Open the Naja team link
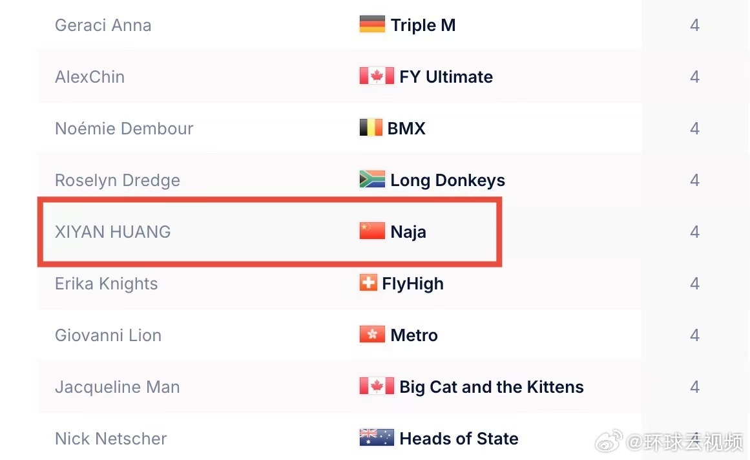Screen dimensions: 750x460 pyautogui.click(x=408, y=232)
